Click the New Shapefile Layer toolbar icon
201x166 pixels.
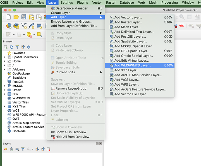(x=24, y=26)
